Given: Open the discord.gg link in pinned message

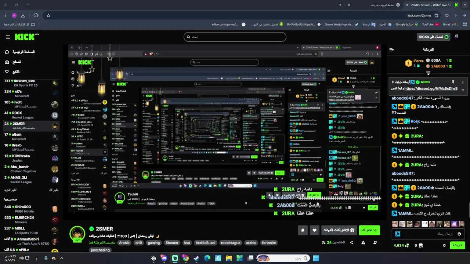Looking at the screenshot, I should (x=431, y=89).
